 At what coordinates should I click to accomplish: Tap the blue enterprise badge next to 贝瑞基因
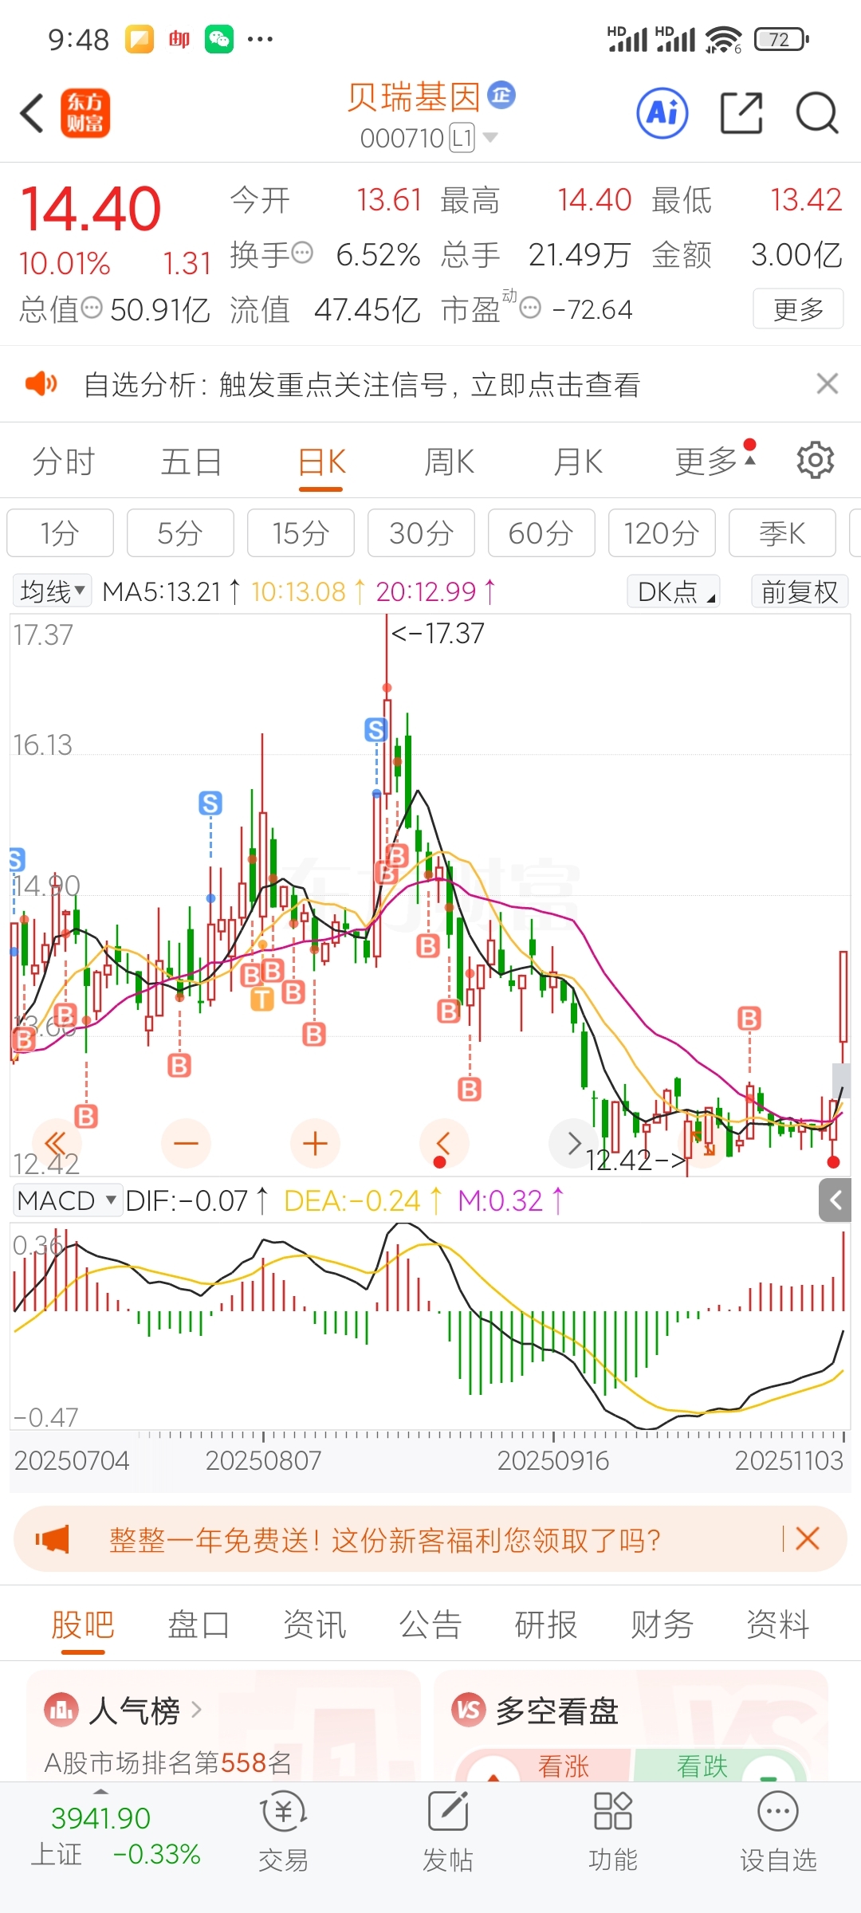click(x=501, y=95)
